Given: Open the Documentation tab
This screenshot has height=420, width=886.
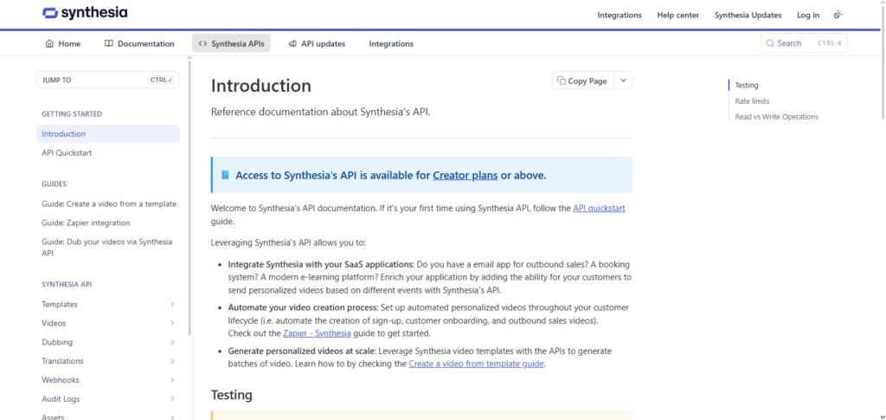Looking at the screenshot, I should (139, 43).
